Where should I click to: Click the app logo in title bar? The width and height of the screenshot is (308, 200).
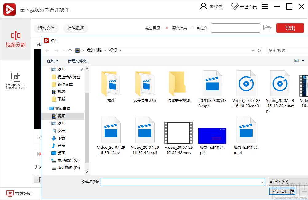(x=10, y=9)
